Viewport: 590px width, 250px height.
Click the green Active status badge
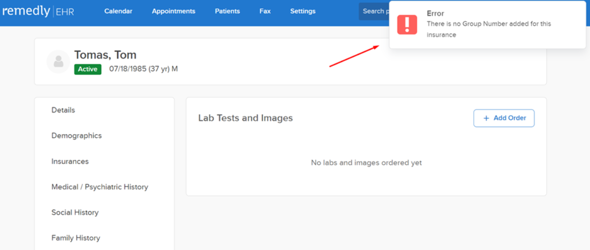tap(88, 69)
